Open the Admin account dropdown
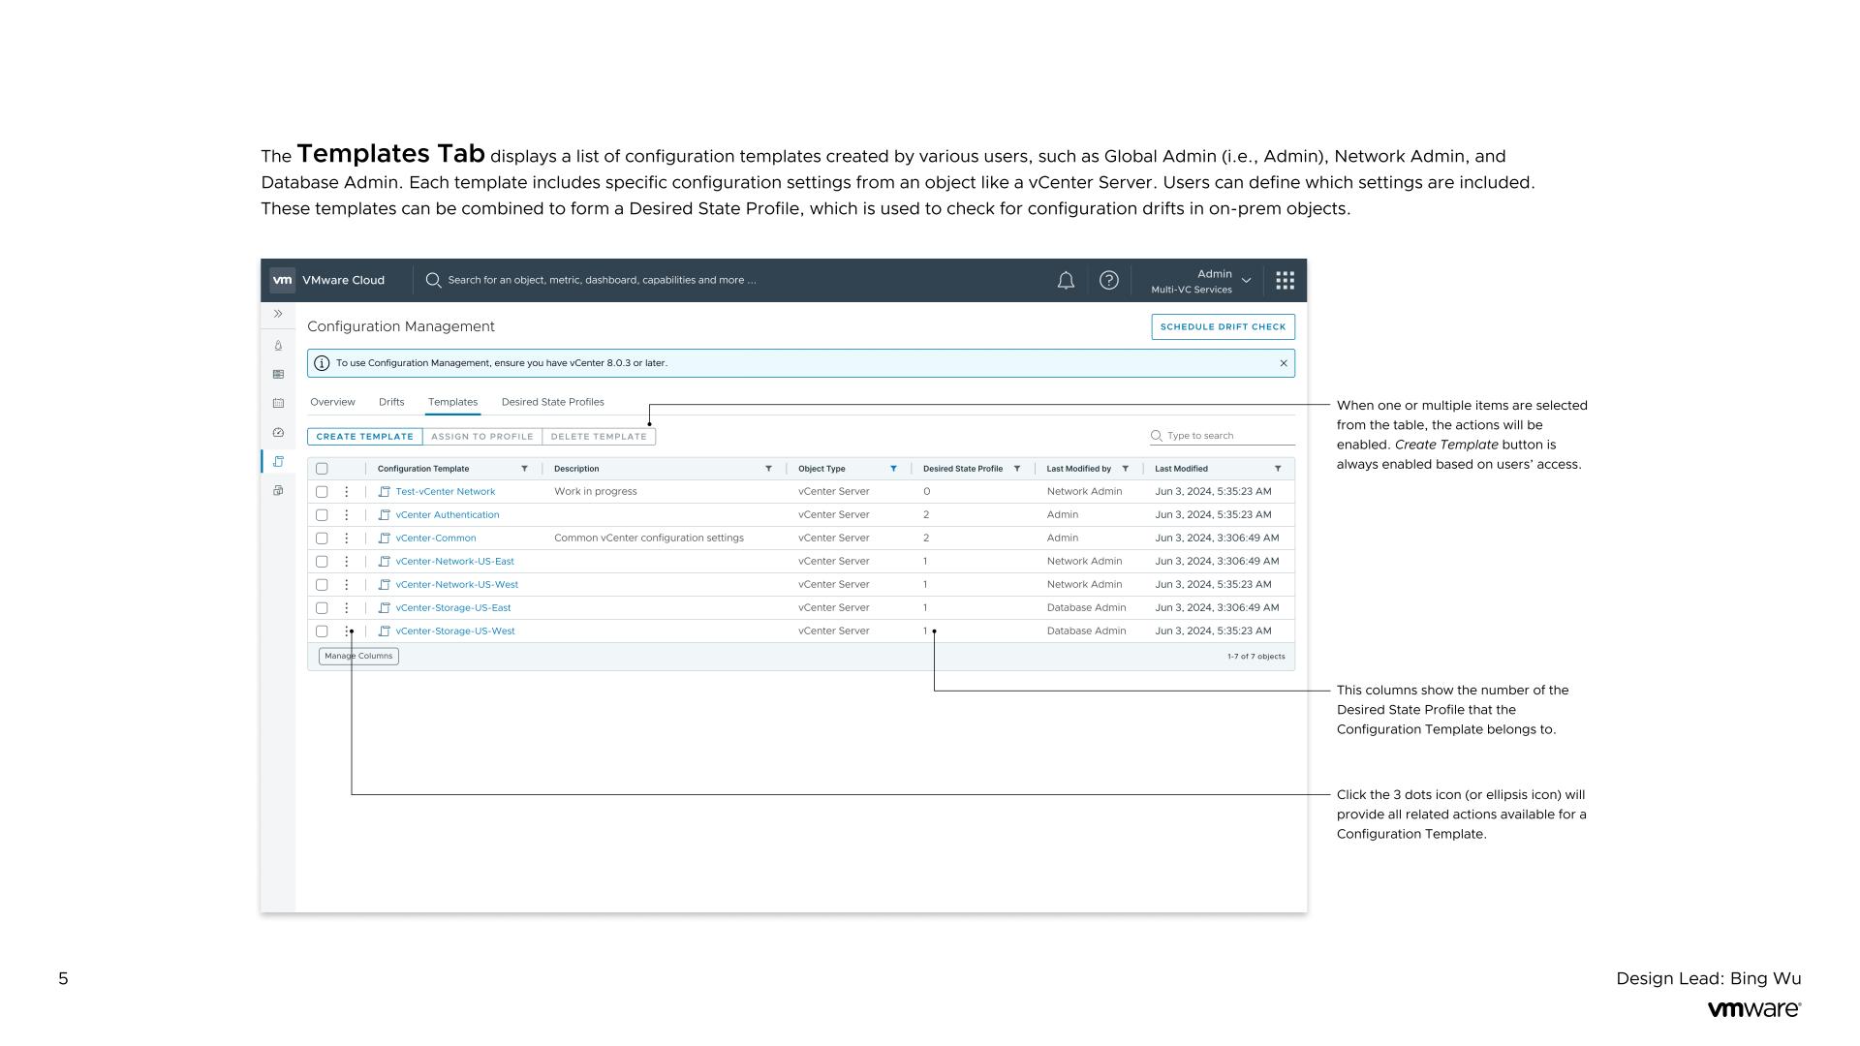The width and height of the screenshot is (1860, 1046). 1200,281
